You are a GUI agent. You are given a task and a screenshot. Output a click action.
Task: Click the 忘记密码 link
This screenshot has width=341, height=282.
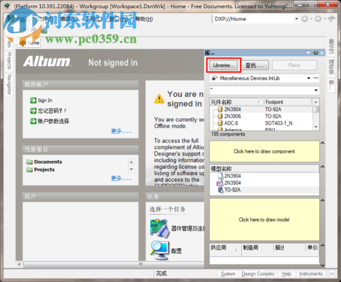(x=52, y=111)
